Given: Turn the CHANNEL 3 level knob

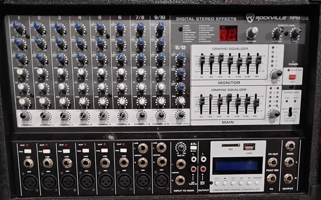Looking at the screenshot, I should [x=65, y=116].
